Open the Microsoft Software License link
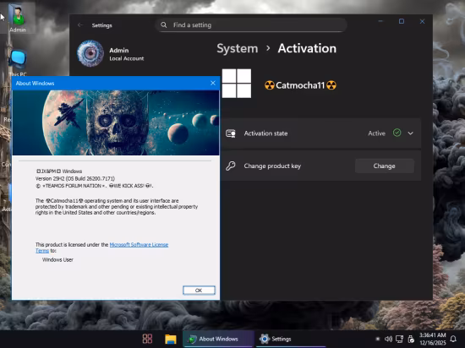 coord(139,245)
